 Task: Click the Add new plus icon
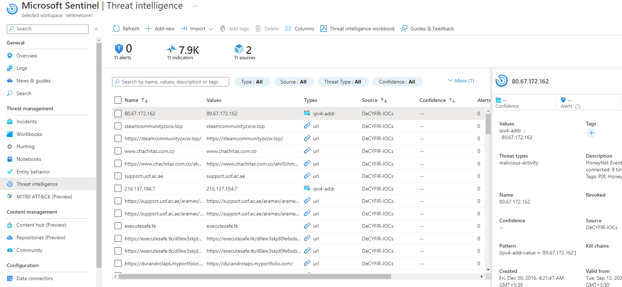click(x=148, y=29)
